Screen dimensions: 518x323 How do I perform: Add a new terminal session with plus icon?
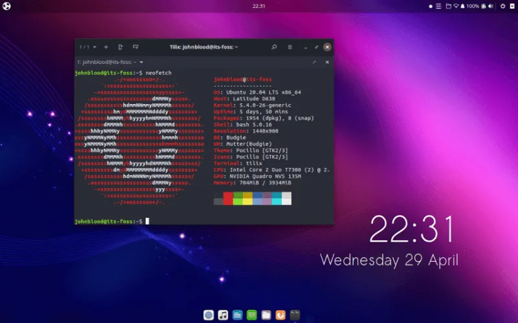tap(106, 47)
